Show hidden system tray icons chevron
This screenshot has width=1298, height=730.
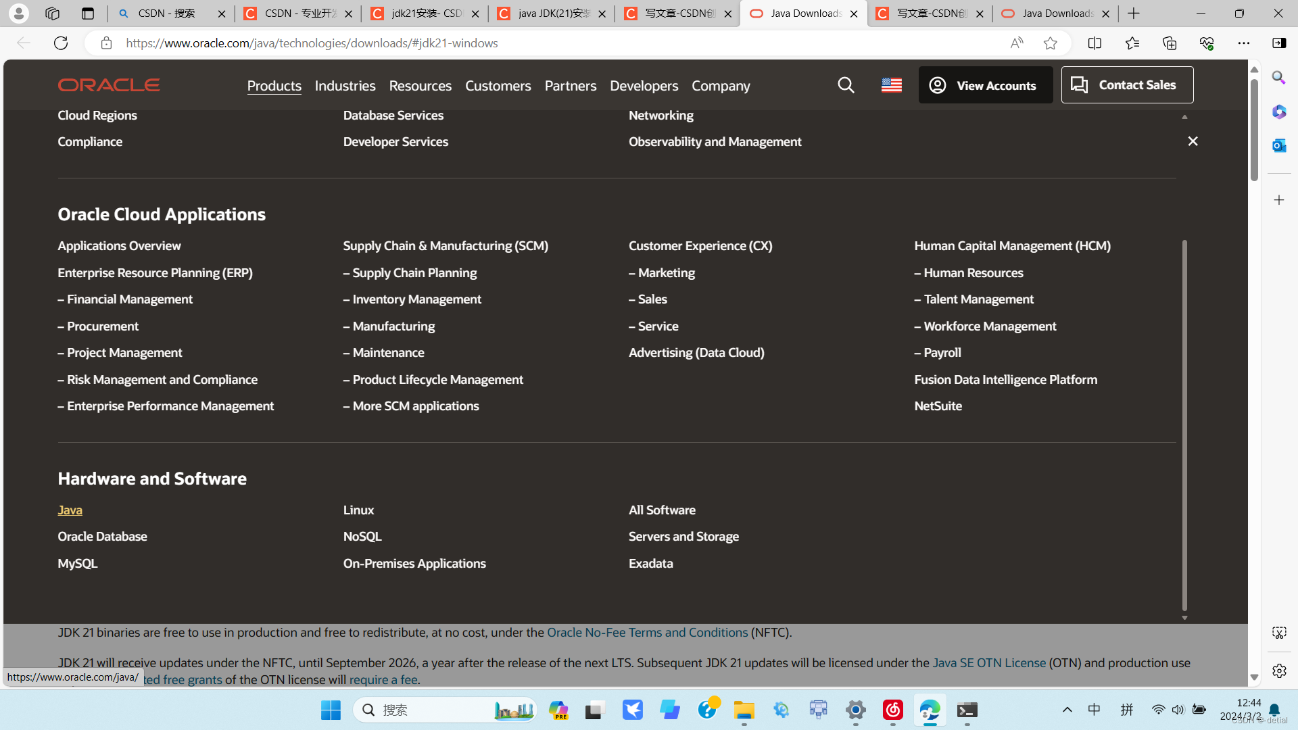(1067, 710)
